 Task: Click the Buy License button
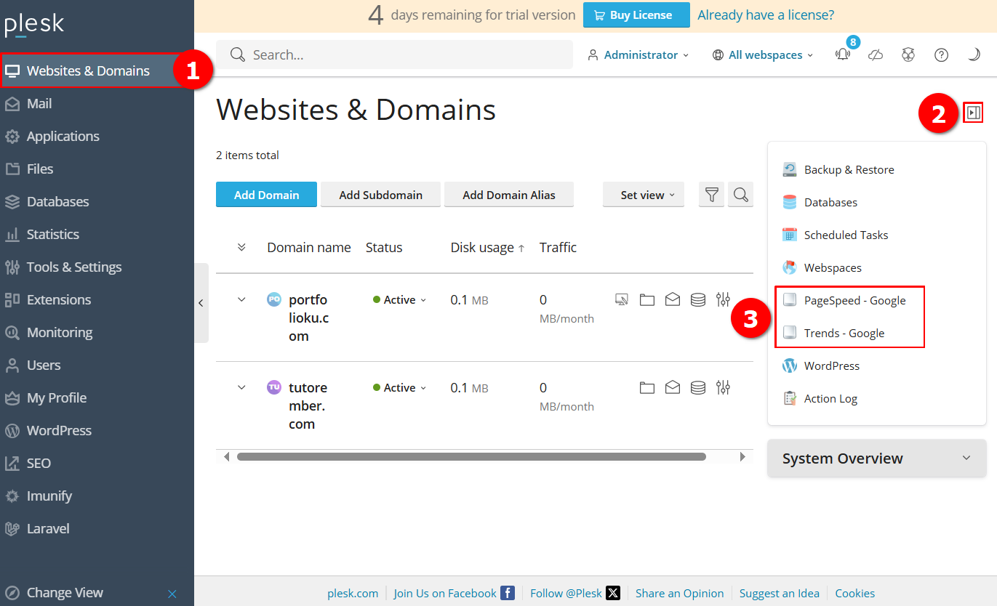coord(636,15)
